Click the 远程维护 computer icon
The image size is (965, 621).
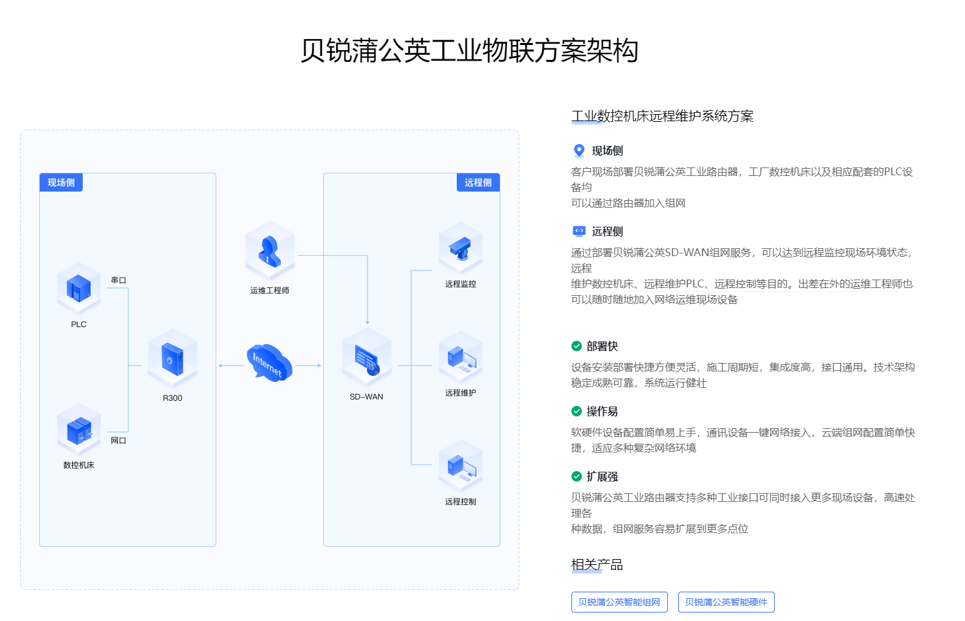[x=461, y=357]
